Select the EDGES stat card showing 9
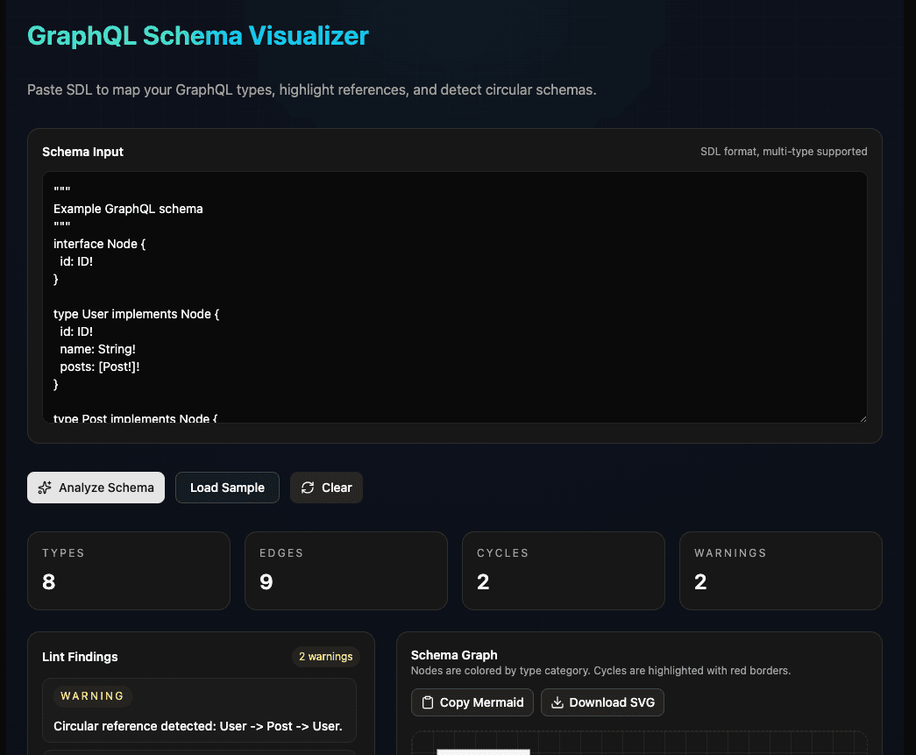The height and width of the screenshot is (755, 916). click(345, 571)
